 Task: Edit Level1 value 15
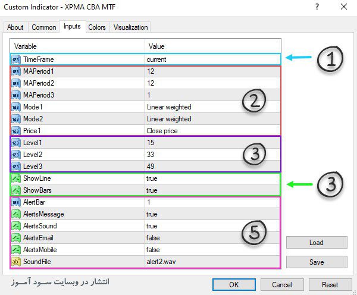coord(212,143)
